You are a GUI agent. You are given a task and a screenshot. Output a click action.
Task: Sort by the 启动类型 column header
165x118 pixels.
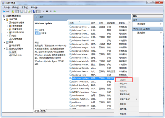pos(112,23)
